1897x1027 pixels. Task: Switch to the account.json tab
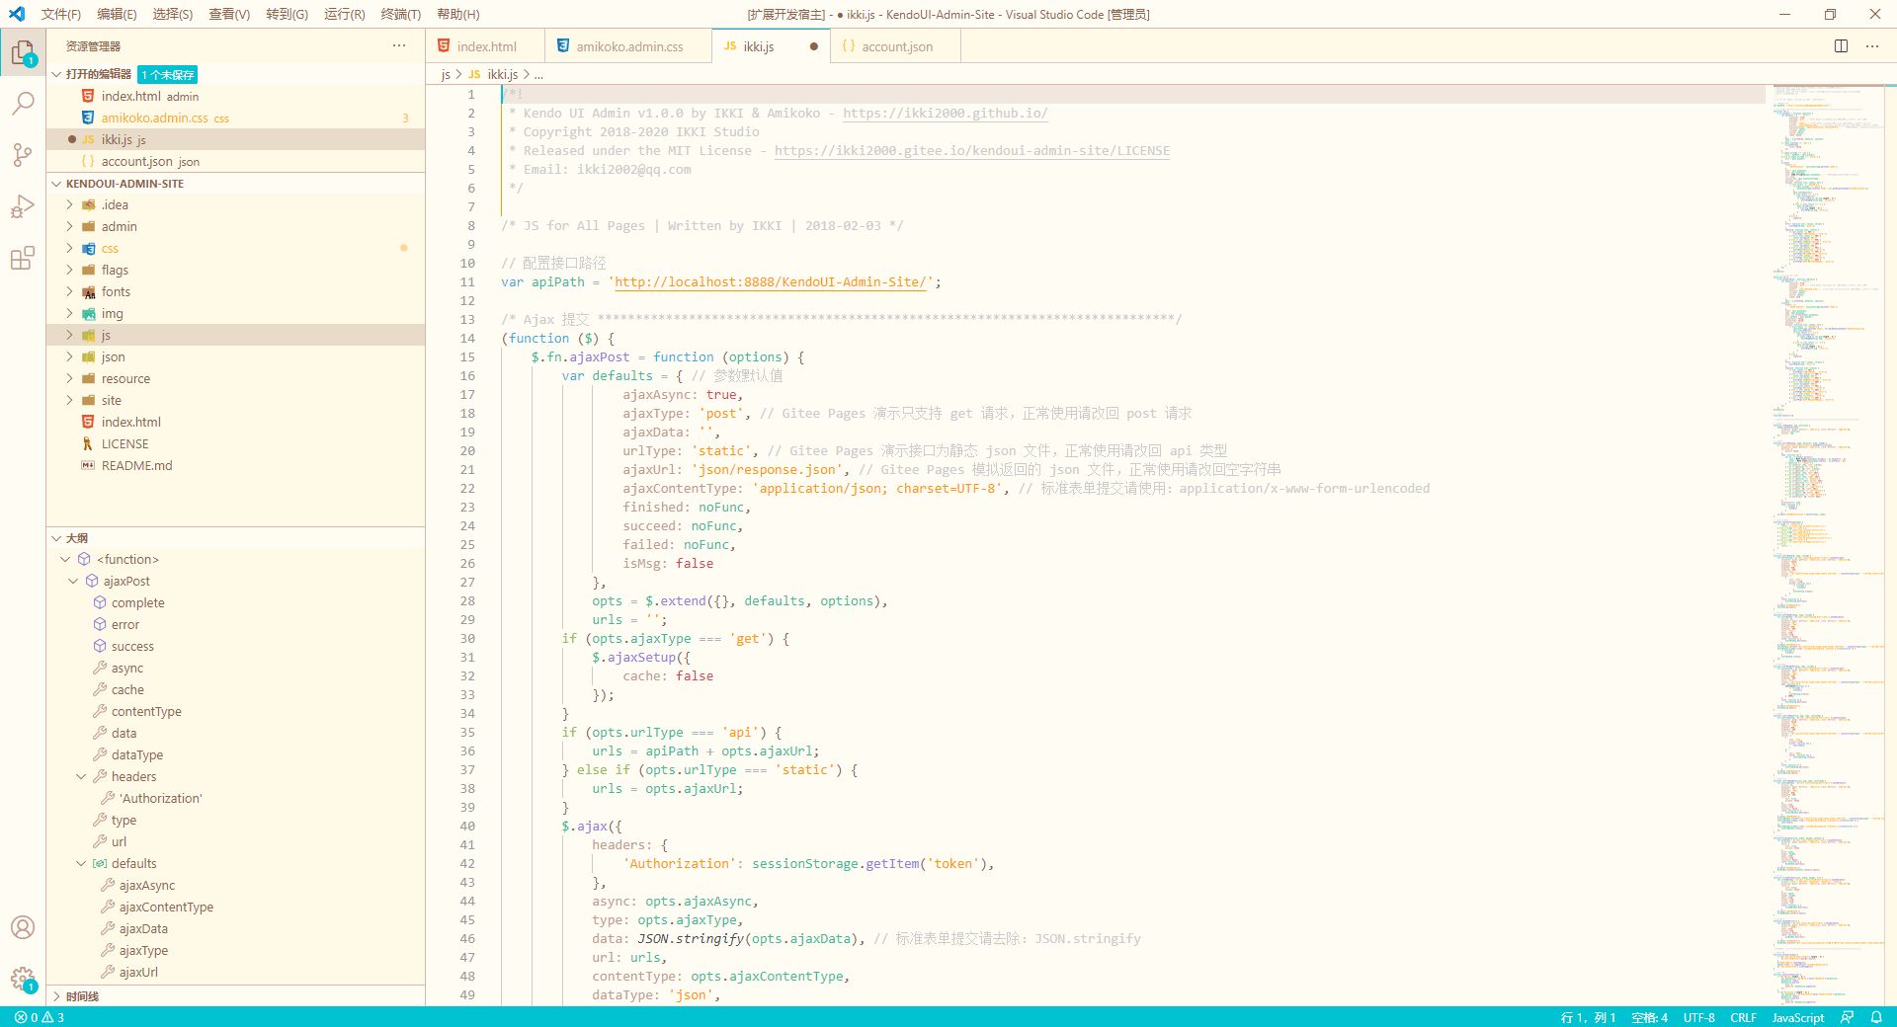(892, 45)
